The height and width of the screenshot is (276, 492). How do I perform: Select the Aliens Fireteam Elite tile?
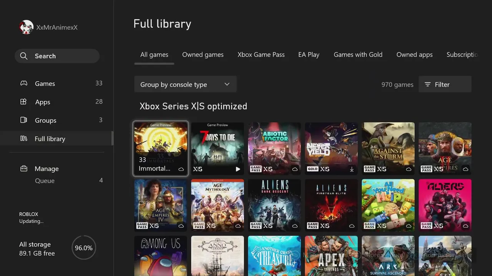[x=331, y=205]
